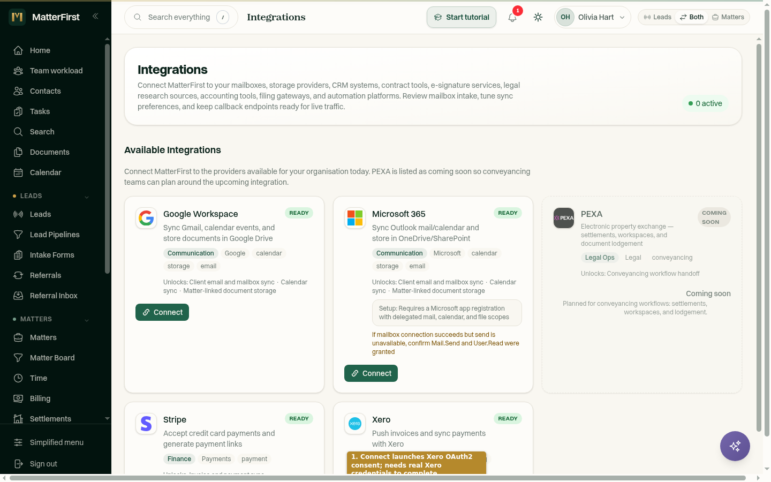Screen dimensions: 771x482
Task: Click the 0 active status badge
Action: (705, 103)
